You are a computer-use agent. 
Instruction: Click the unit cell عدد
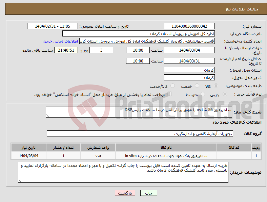point(98,156)
